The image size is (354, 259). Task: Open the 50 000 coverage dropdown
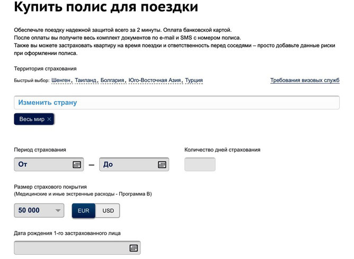pos(39,210)
